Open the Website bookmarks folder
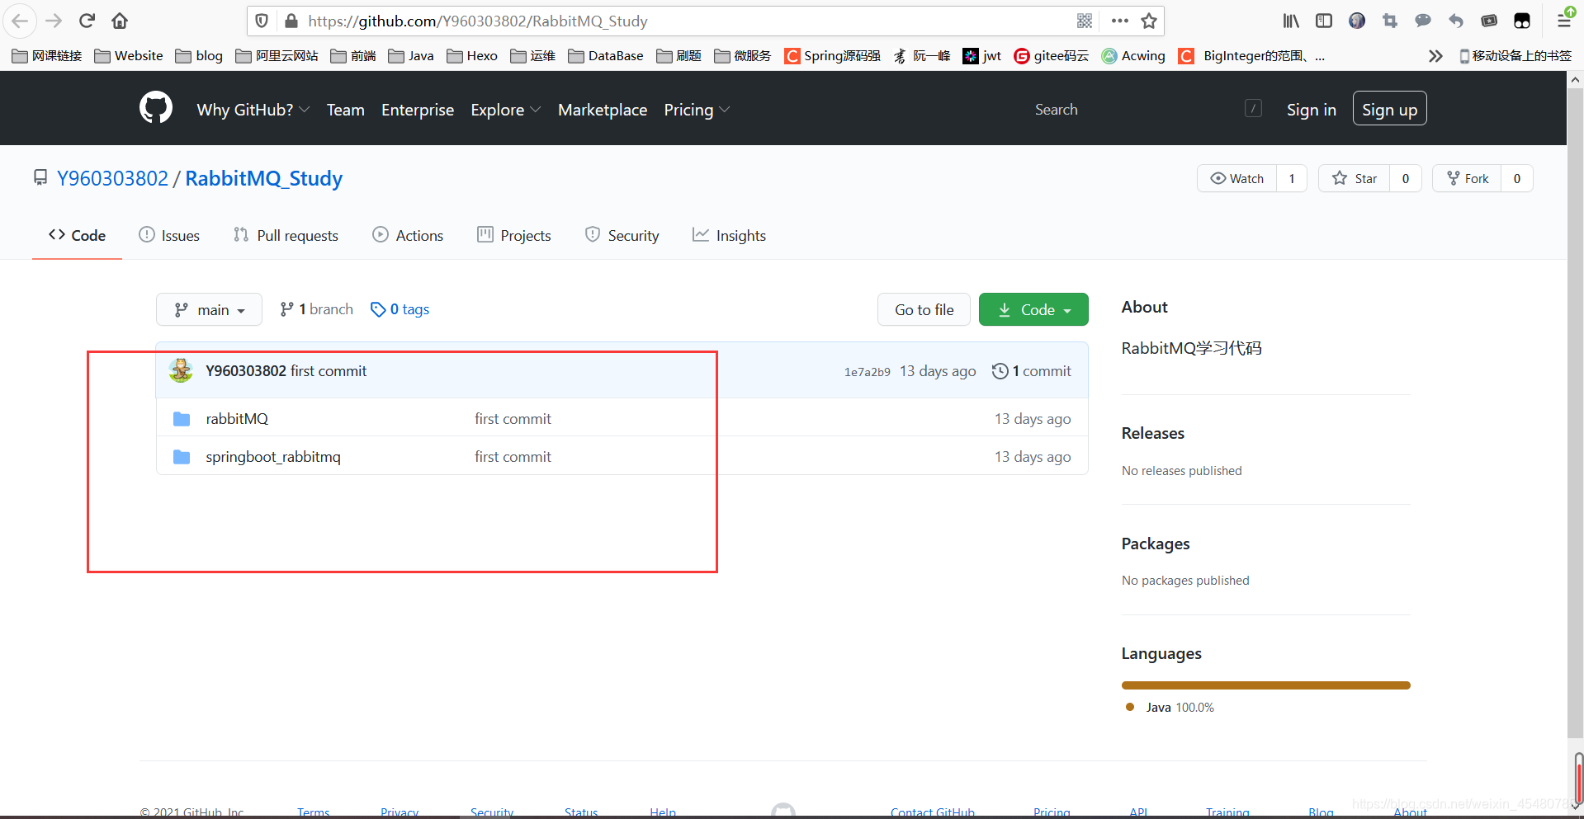This screenshot has height=819, width=1584. 129,55
